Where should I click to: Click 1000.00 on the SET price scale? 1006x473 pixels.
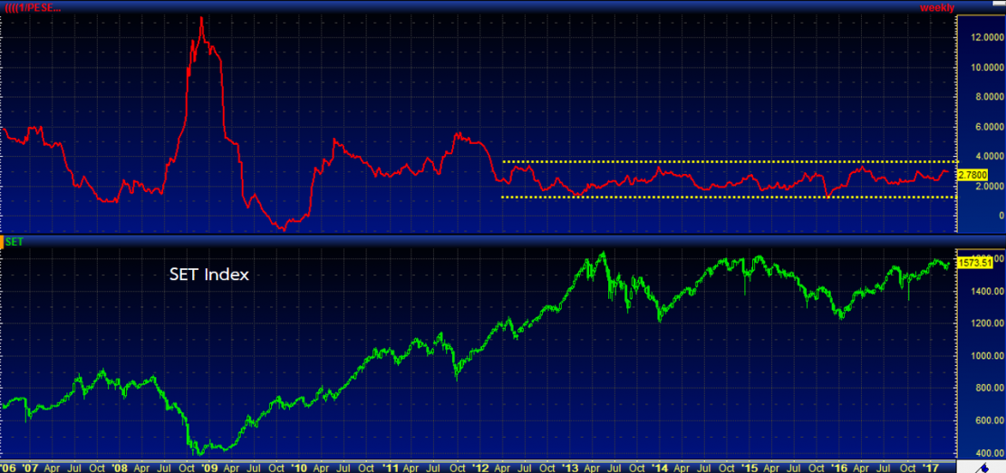click(x=982, y=356)
